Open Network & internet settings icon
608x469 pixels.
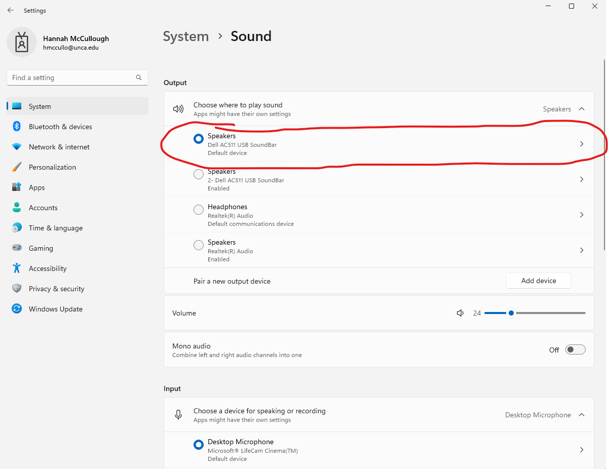tap(16, 147)
